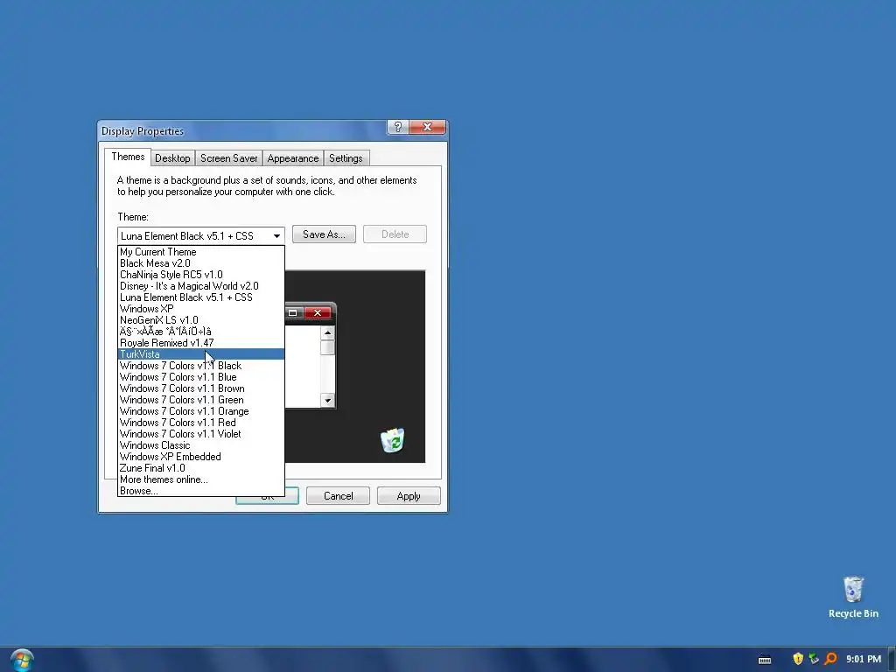The image size is (896, 672).
Task: Click the orange magnifier tray icon
Action: (x=830, y=659)
